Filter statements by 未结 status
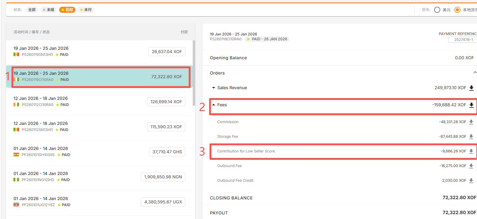 [48, 10]
